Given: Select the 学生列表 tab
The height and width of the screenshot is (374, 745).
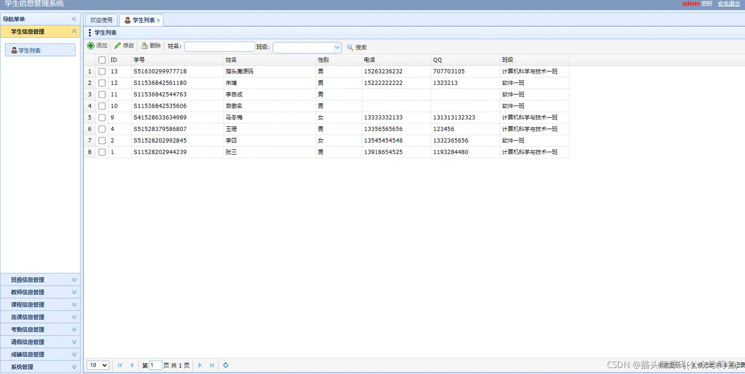Looking at the screenshot, I should 141,20.
